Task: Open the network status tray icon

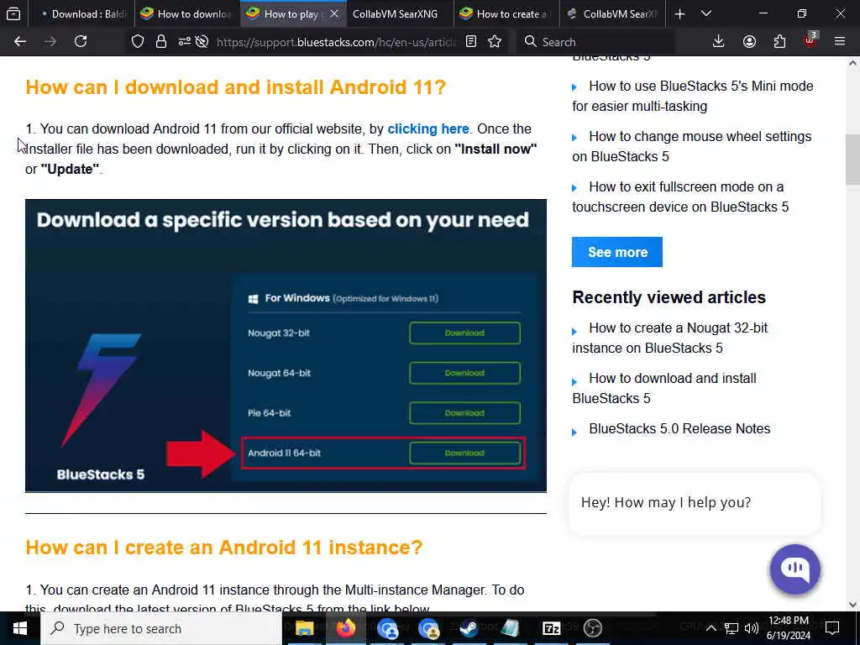Action: click(x=732, y=628)
